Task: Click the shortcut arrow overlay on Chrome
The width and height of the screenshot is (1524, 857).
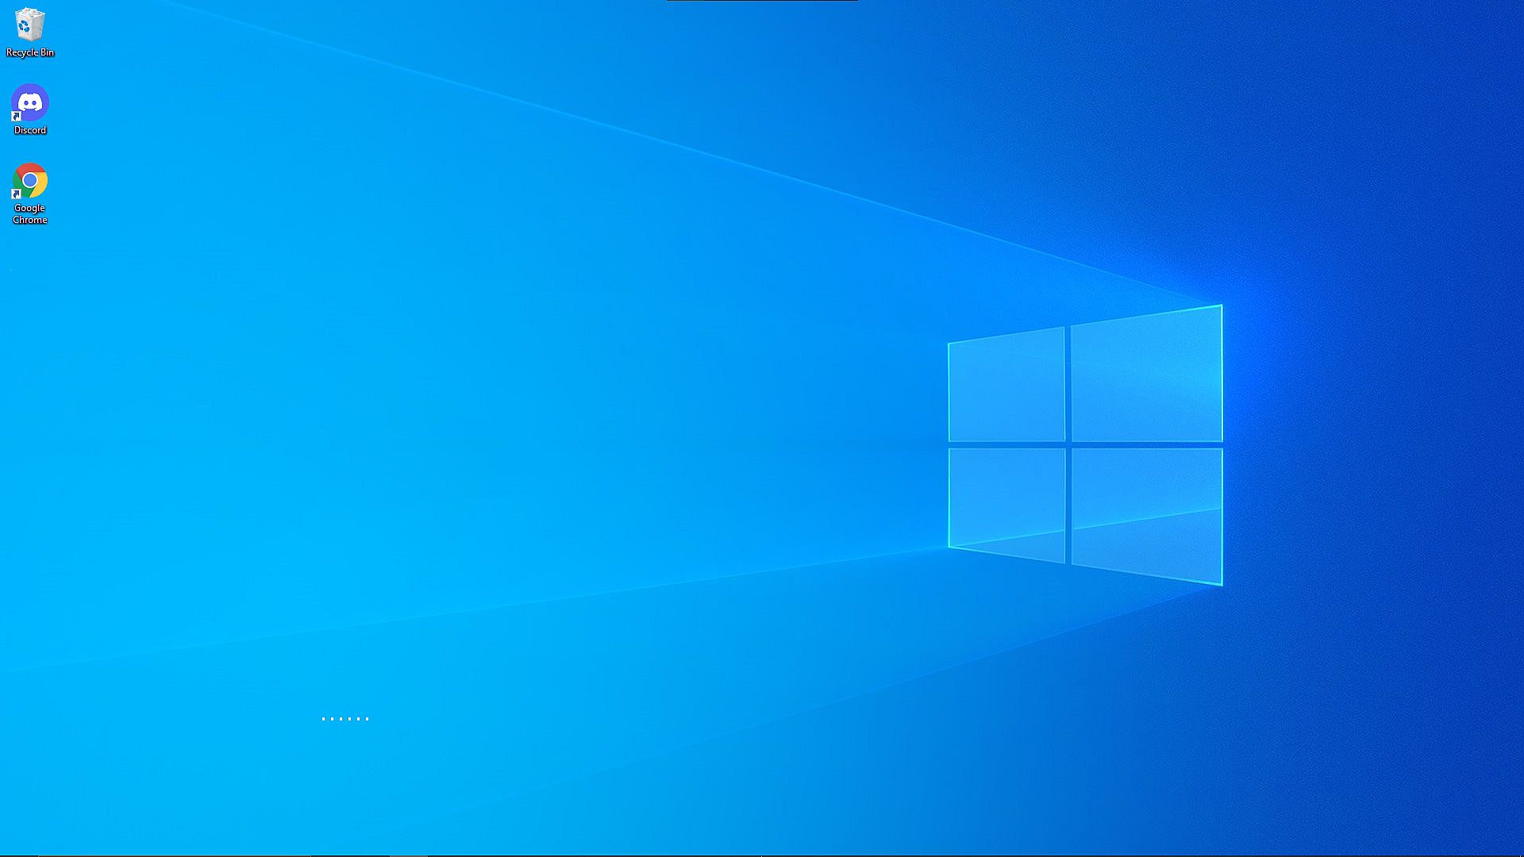Action: point(16,194)
